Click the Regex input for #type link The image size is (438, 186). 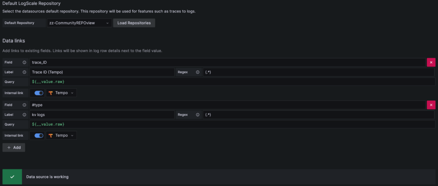tap(318, 115)
